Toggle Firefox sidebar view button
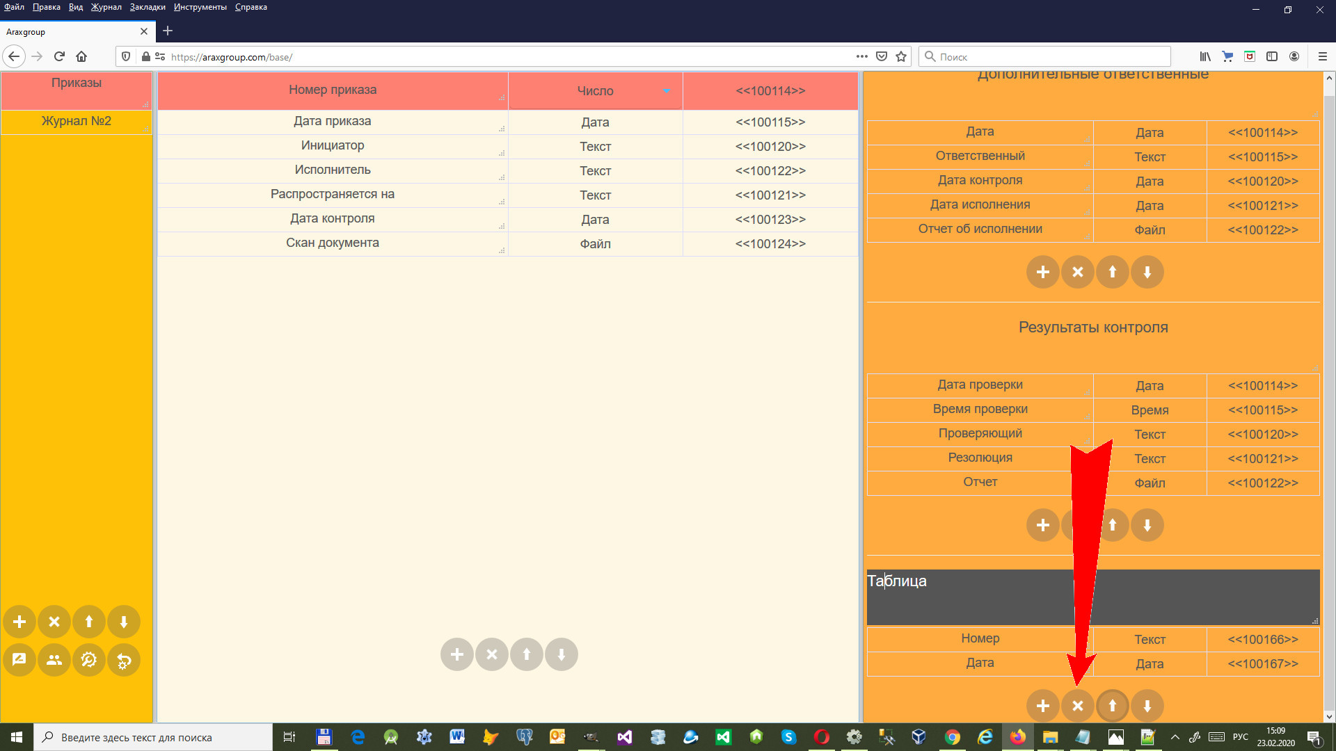Viewport: 1336px width, 751px height. point(1271,56)
